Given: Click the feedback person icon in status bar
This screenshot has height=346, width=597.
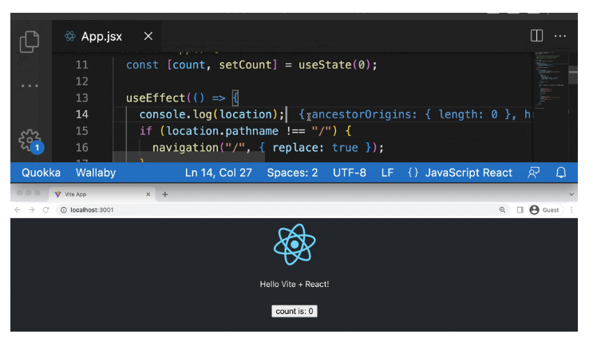Looking at the screenshot, I should click(x=533, y=173).
